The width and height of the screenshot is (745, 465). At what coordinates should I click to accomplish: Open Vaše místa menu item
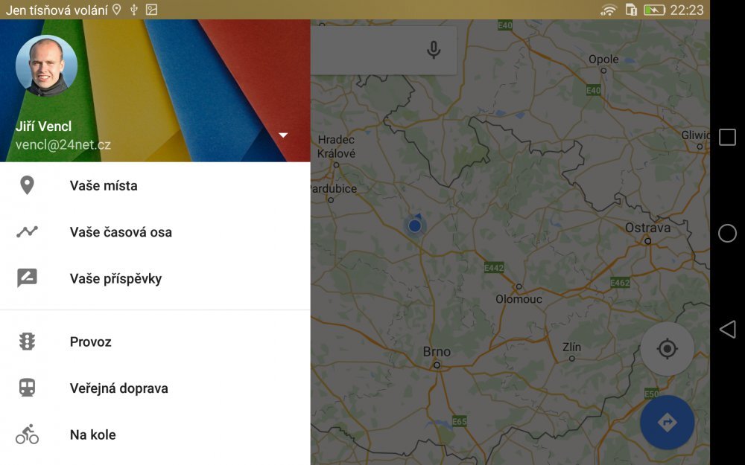(x=104, y=185)
